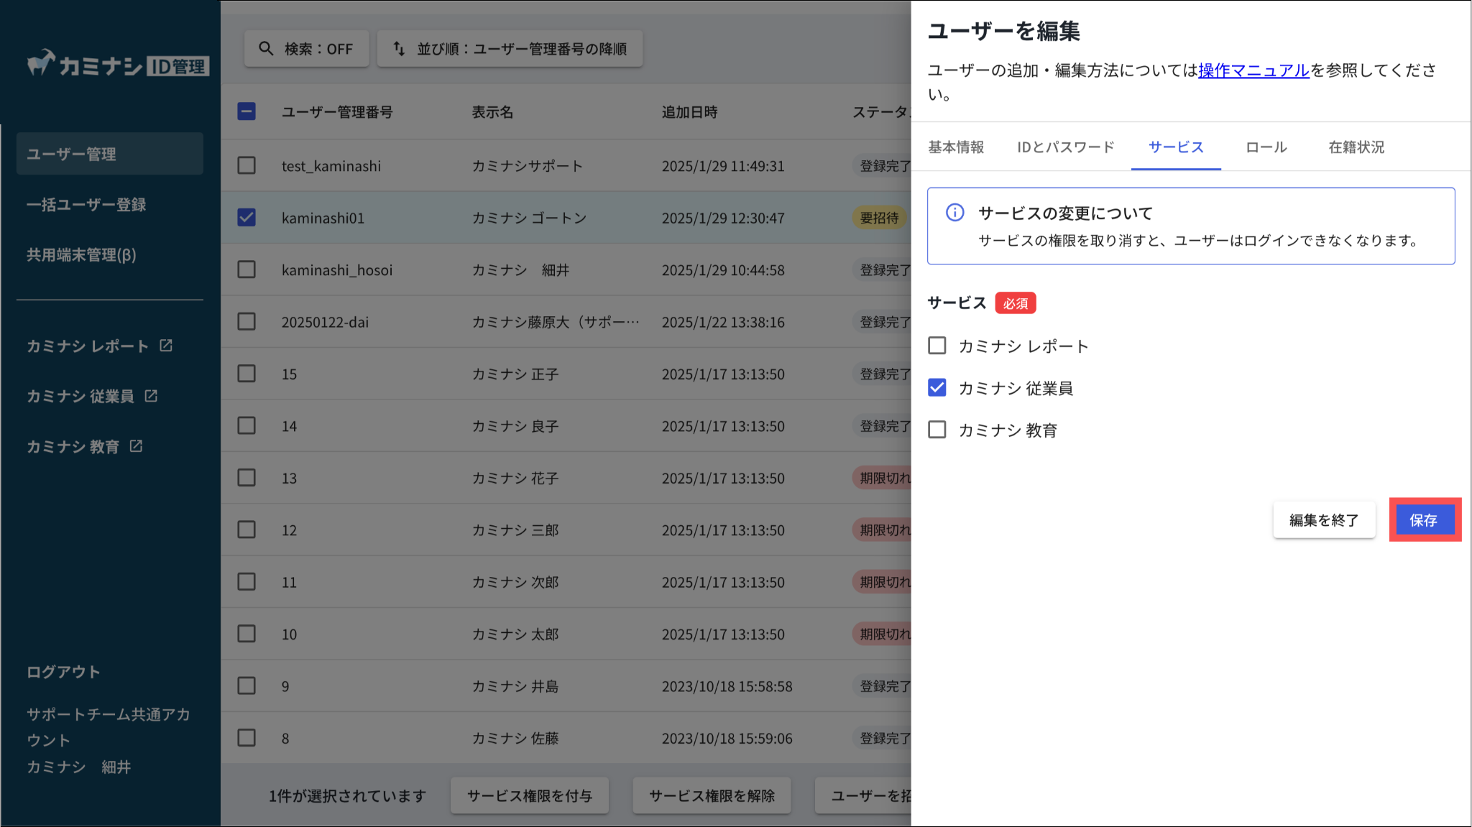The width and height of the screenshot is (1472, 827).
Task: Click the Kaminashi ID管理 logo
Action: (118, 65)
